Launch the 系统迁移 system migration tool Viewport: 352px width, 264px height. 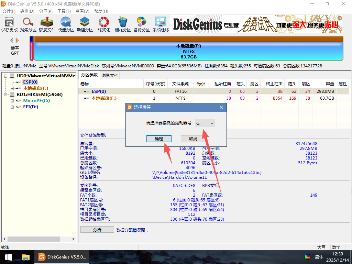pyautogui.click(x=161, y=24)
